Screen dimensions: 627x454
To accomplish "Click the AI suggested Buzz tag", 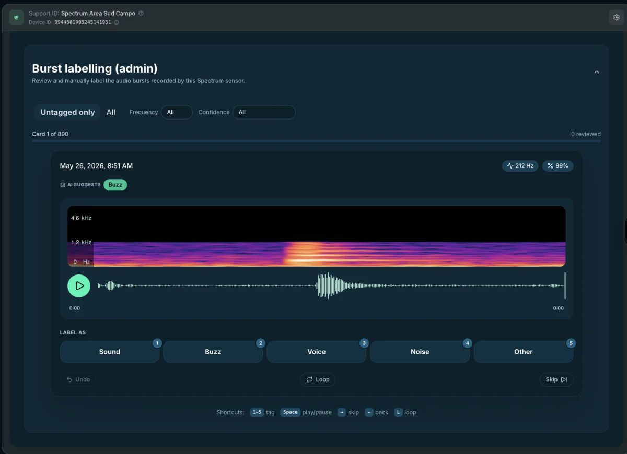I will [115, 185].
